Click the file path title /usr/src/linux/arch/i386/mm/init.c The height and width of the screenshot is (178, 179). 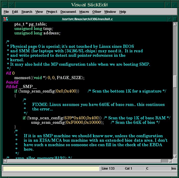click(x=87, y=19)
